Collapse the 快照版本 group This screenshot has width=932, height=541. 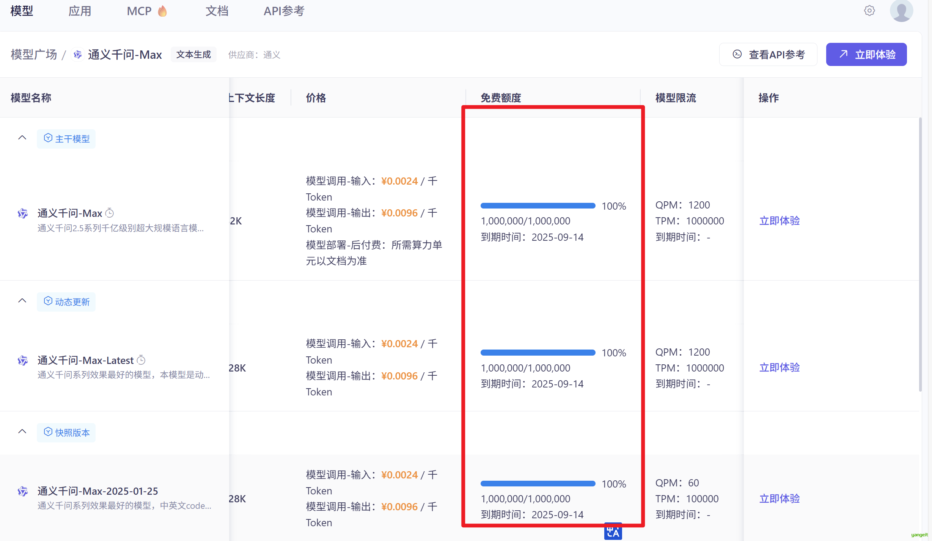click(x=22, y=431)
